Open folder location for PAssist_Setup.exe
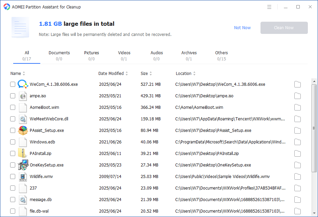Screen dimensions: 318x217 coord(297,131)
